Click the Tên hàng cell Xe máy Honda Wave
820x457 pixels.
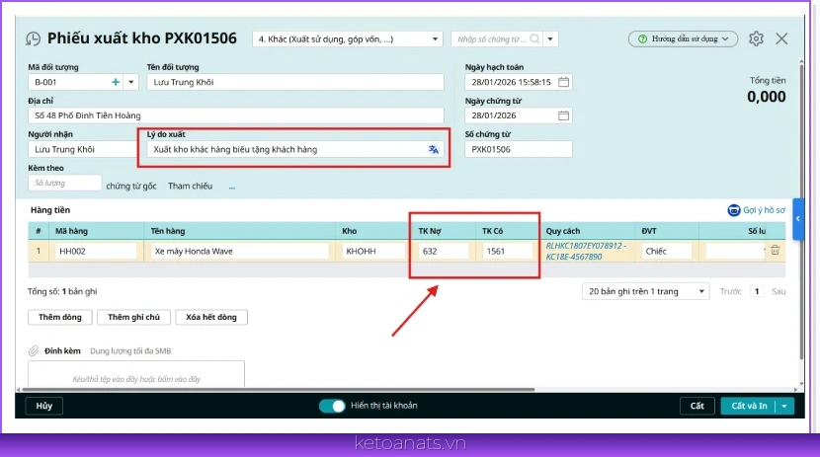pos(240,252)
